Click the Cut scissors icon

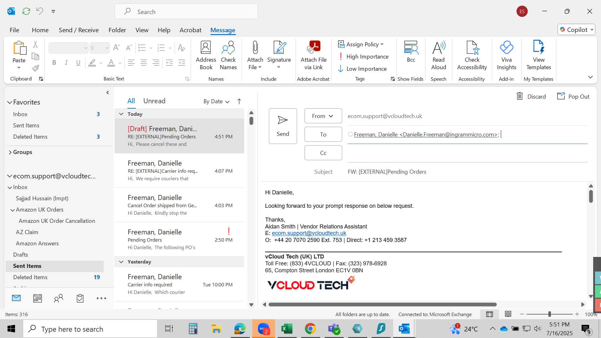tap(35, 45)
